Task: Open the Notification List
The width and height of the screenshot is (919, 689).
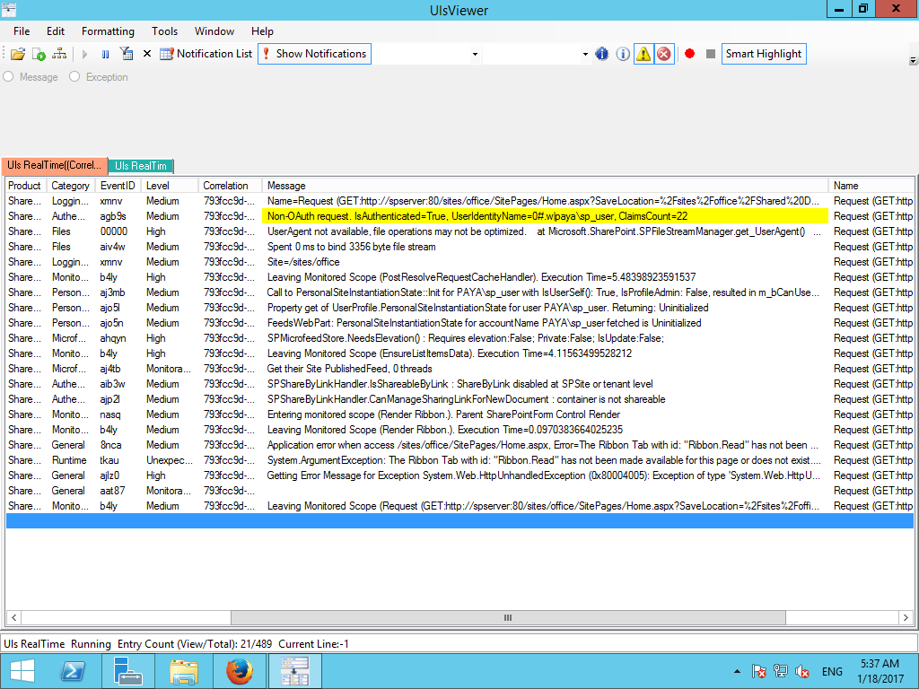Action: [206, 54]
